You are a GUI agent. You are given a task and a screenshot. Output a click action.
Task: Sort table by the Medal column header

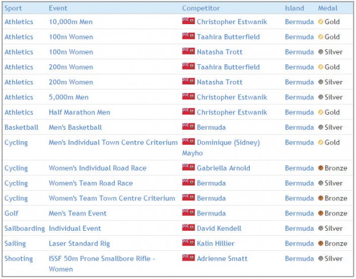point(327,9)
